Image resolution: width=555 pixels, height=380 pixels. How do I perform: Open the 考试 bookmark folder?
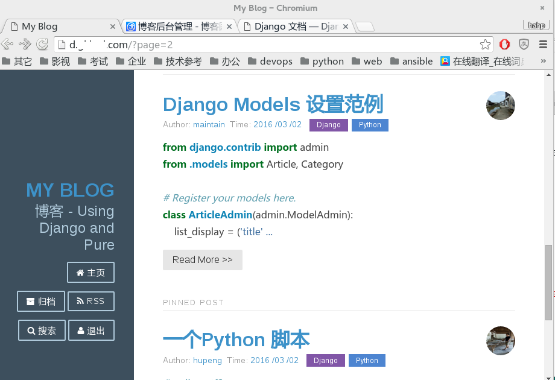click(93, 61)
